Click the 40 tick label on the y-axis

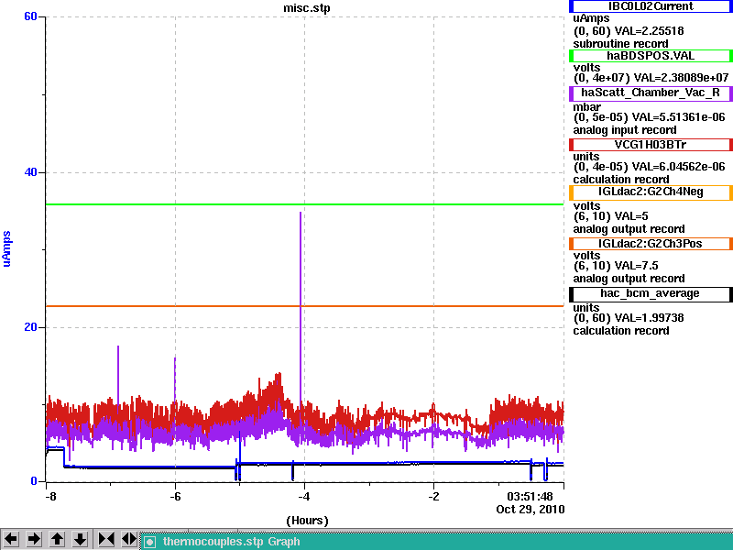(30, 172)
